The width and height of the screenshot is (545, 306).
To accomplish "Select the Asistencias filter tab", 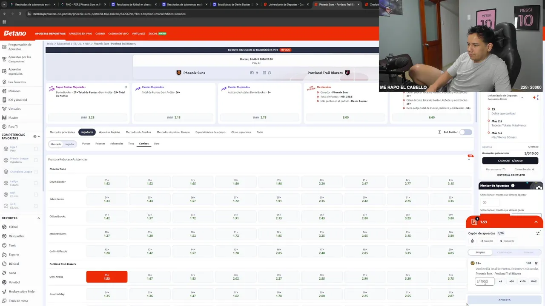I will coord(117,144).
